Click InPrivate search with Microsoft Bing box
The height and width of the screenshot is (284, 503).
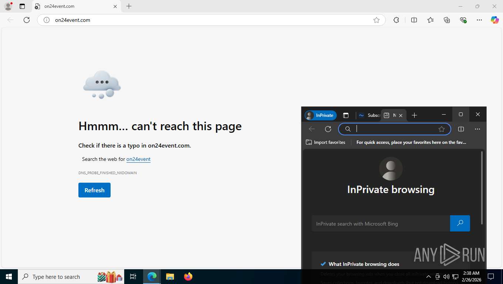point(381,224)
